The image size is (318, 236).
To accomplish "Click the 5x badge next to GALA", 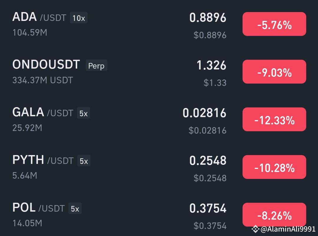I will [84, 113].
